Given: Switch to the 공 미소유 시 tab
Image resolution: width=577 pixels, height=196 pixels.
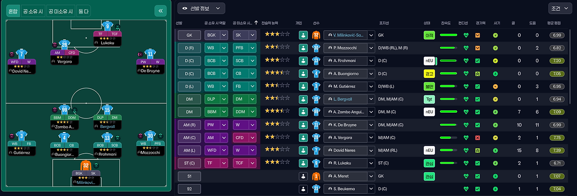Looking at the screenshot, I should 60,11.
